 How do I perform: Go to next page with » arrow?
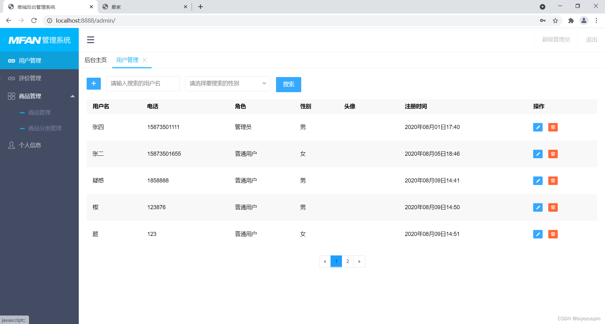359,261
